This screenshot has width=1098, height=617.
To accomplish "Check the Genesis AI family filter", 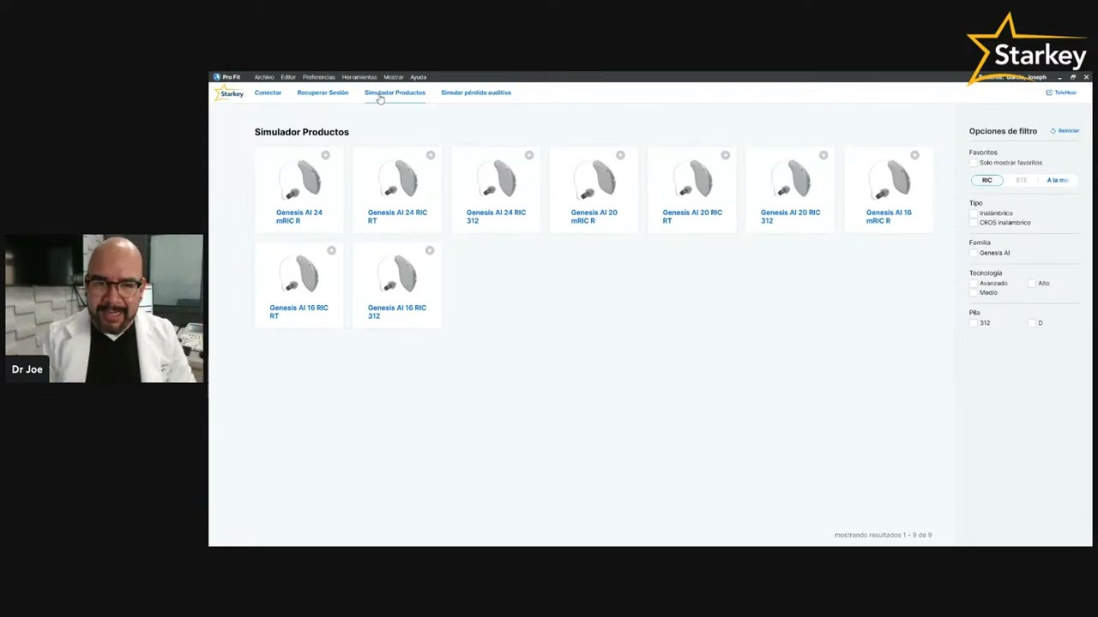I will (974, 253).
